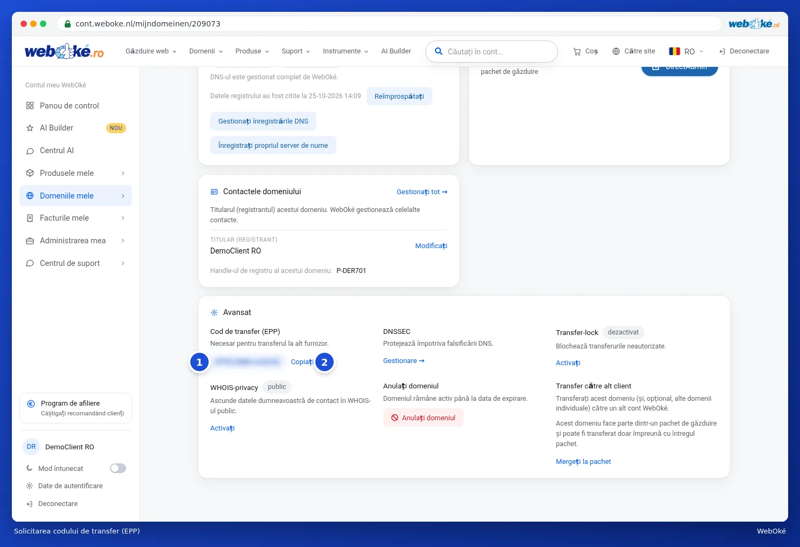The height and width of the screenshot is (547, 800).
Task: Click Activați under Transfer-lock
Action: tap(568, 363)
